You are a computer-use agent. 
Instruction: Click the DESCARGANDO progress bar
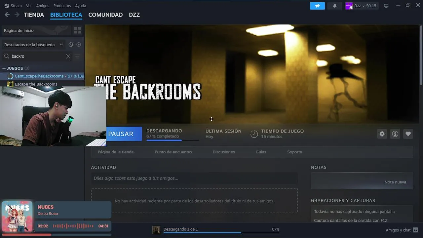click(x=173, y=140)
